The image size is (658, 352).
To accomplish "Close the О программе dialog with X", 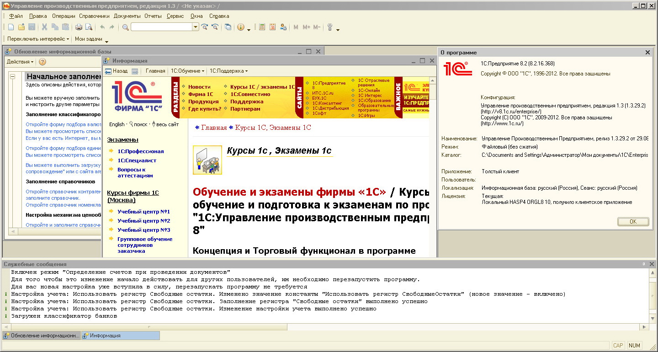I will tap(647, 53).
